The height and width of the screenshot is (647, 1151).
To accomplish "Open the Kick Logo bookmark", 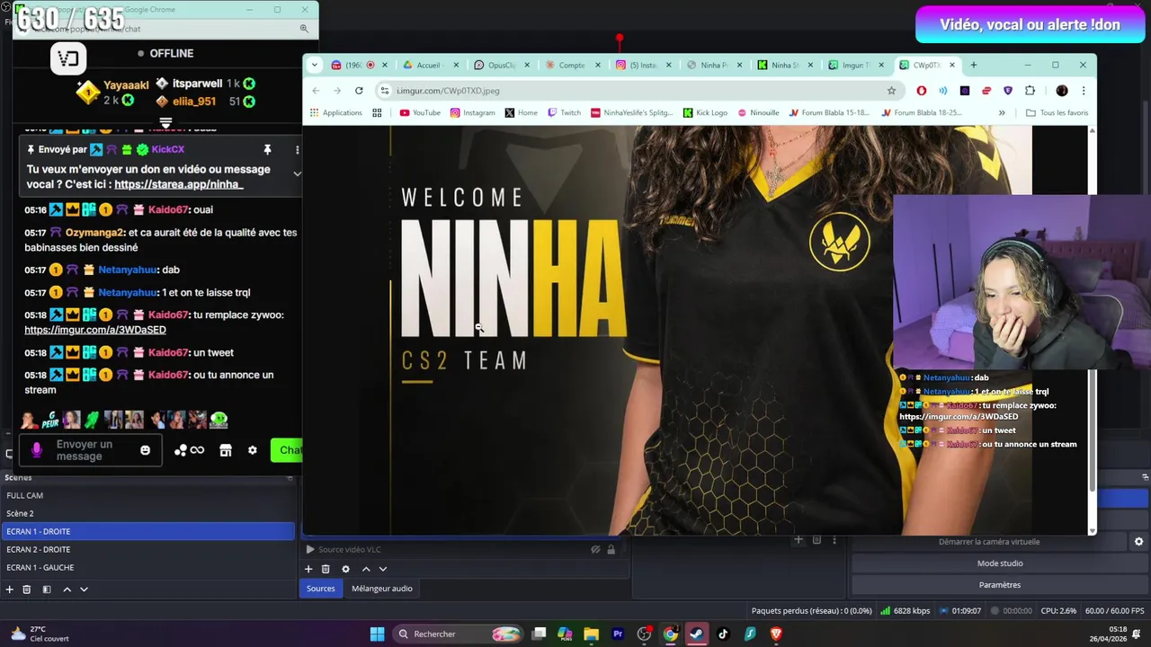I will coord(705,112).
